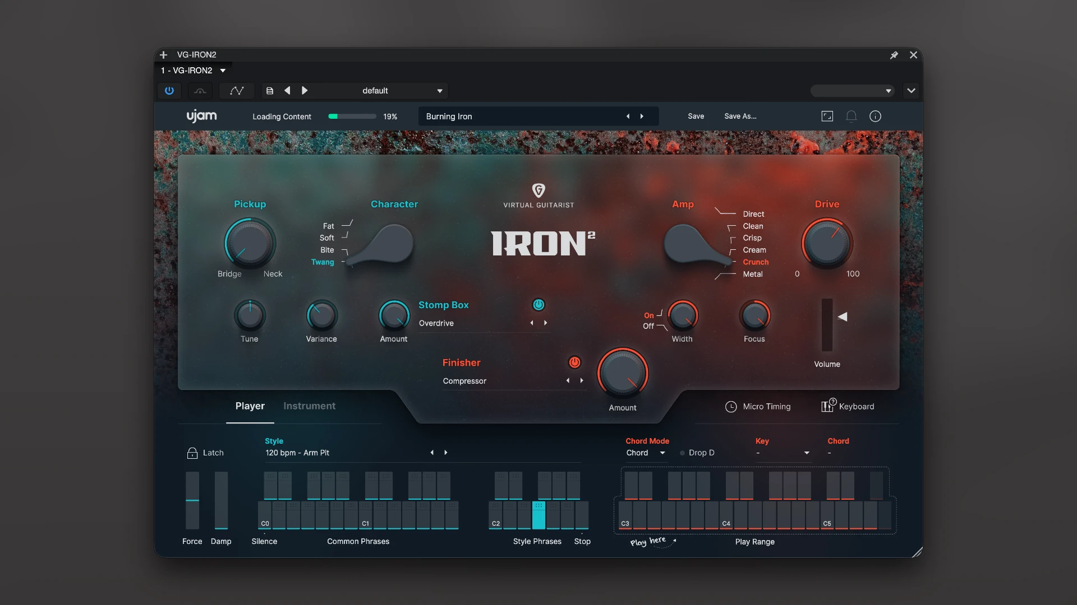The height and width of the screenshot is (605, 1077).
Task: Select the Cream amp setting
Action: 754,250
